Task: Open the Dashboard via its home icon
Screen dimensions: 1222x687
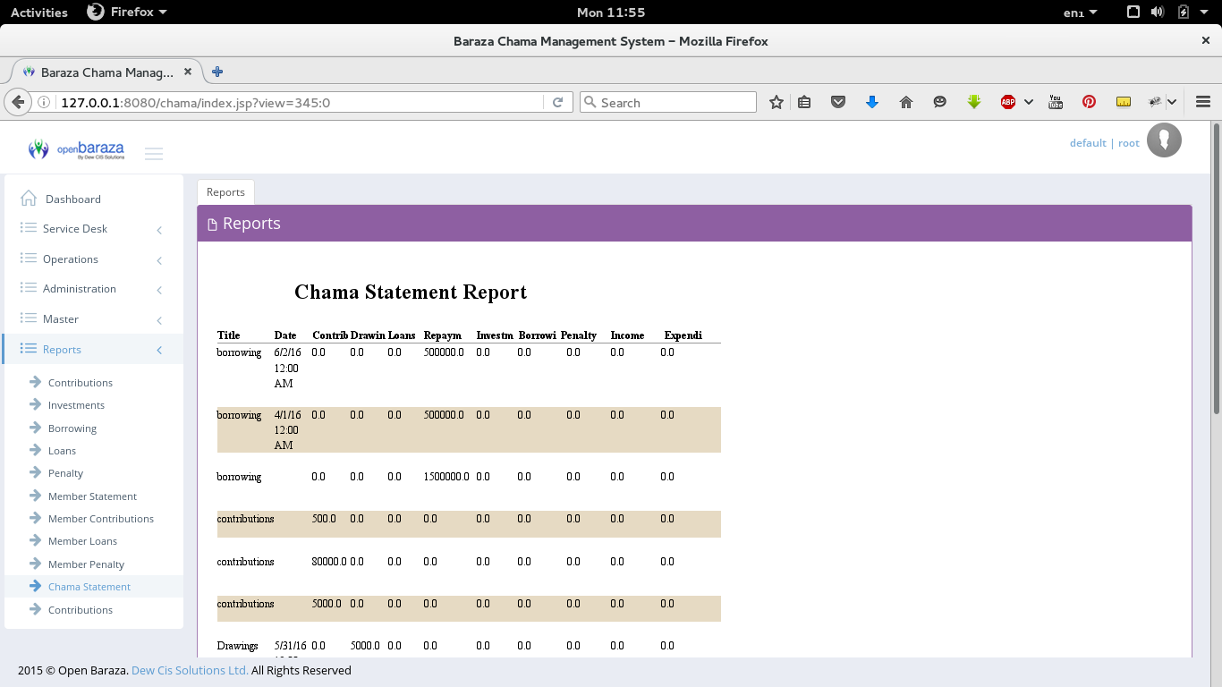Action: point(27,199)
